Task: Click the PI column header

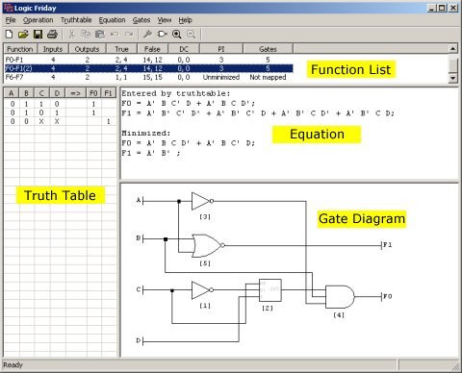Action: tap(221, 49)
